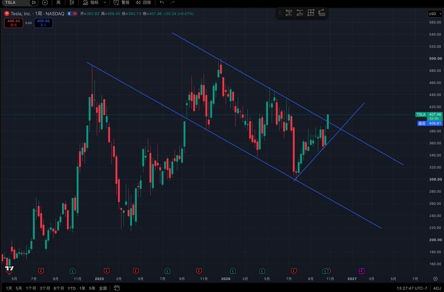Image resolution: width=444 pixels, height=292 pixels.
Task: Click the 406.55 卖出 sell button
Action: [x=13, y=23]
